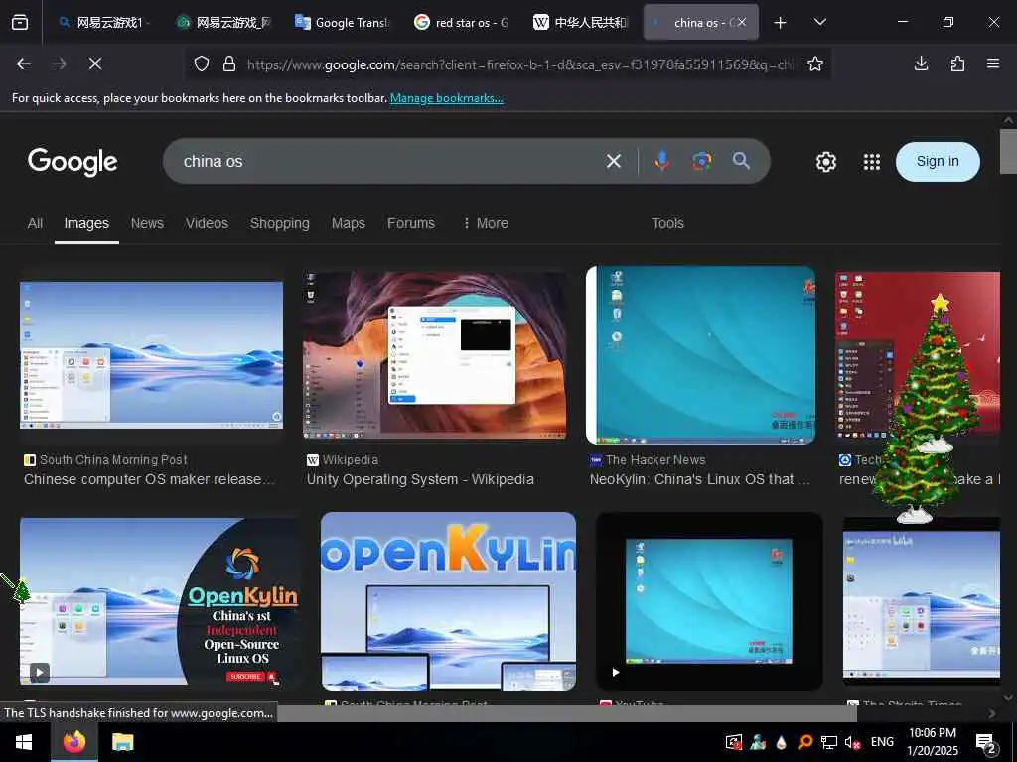
Task: List all tabs dropdown arrow
Action: point(819,22)
